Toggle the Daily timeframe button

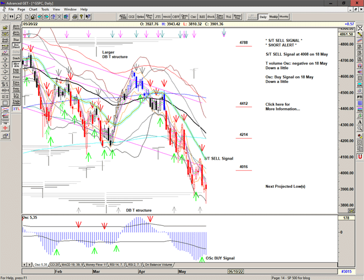pyautogui.click(x=263, y=17)
